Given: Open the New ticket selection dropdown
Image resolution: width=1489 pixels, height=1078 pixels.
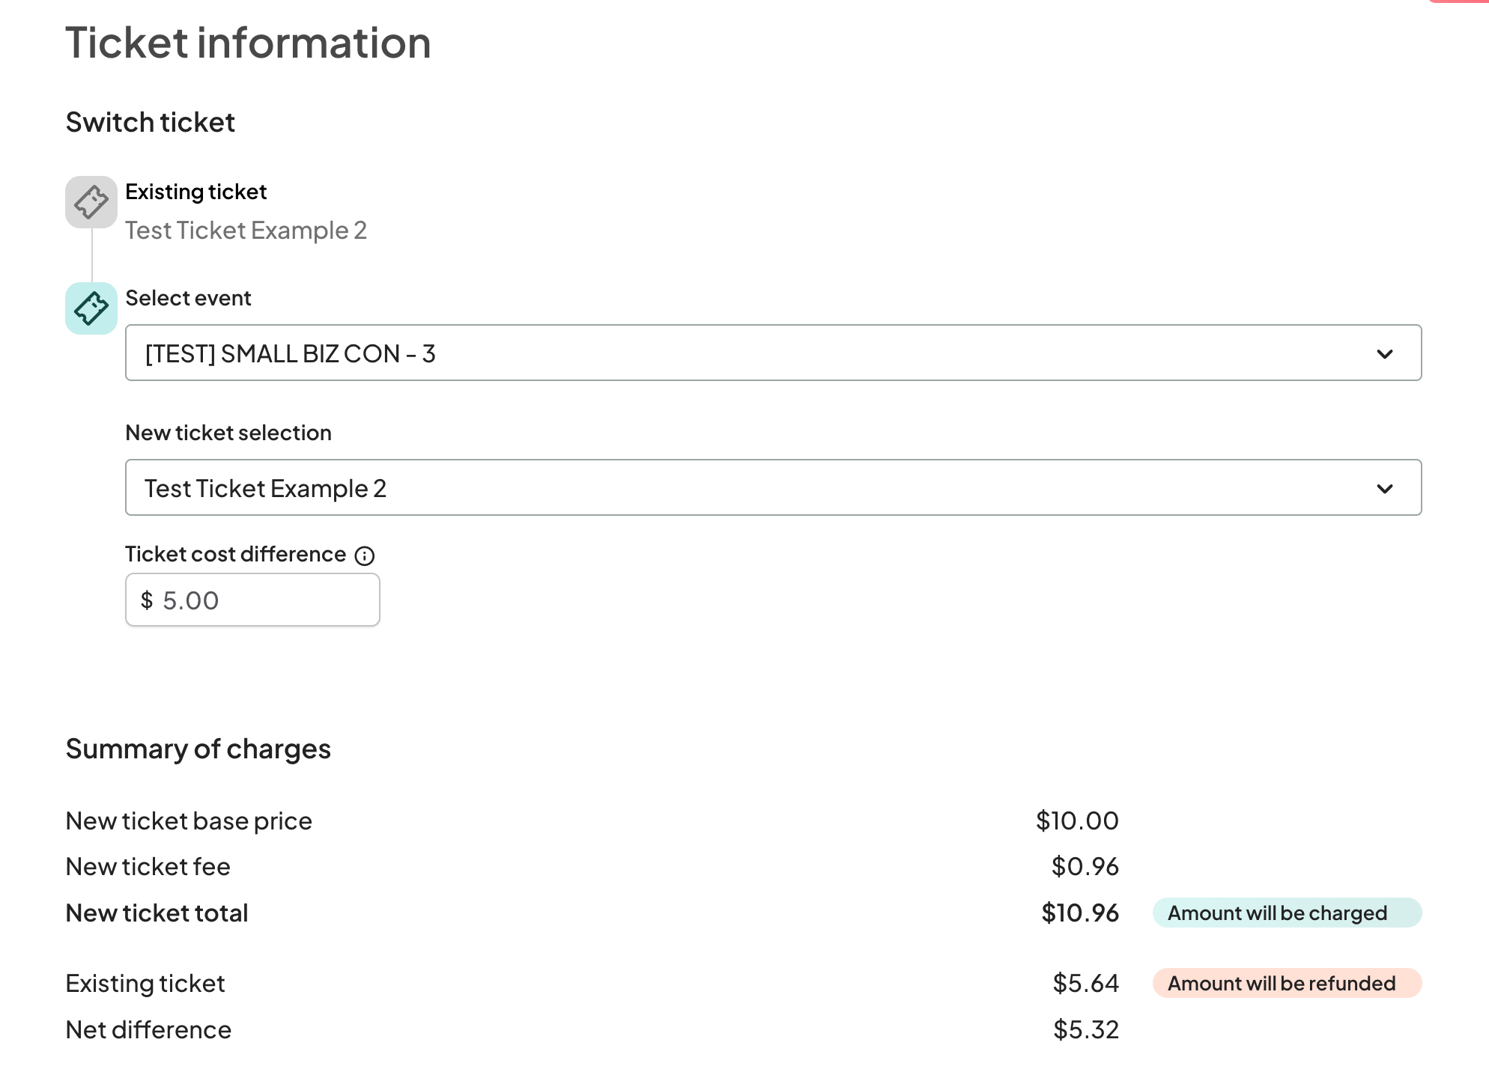Looking at the screenshot, I should (x=749, y=487).
